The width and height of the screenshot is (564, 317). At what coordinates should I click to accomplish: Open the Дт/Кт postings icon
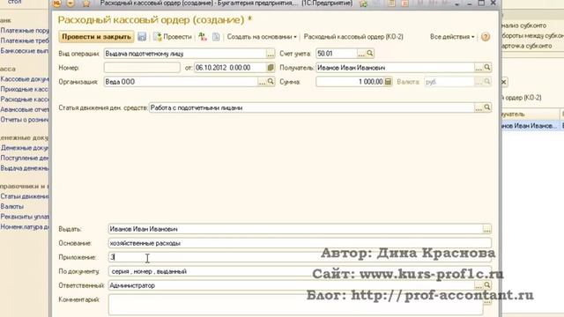pos(203,37)
